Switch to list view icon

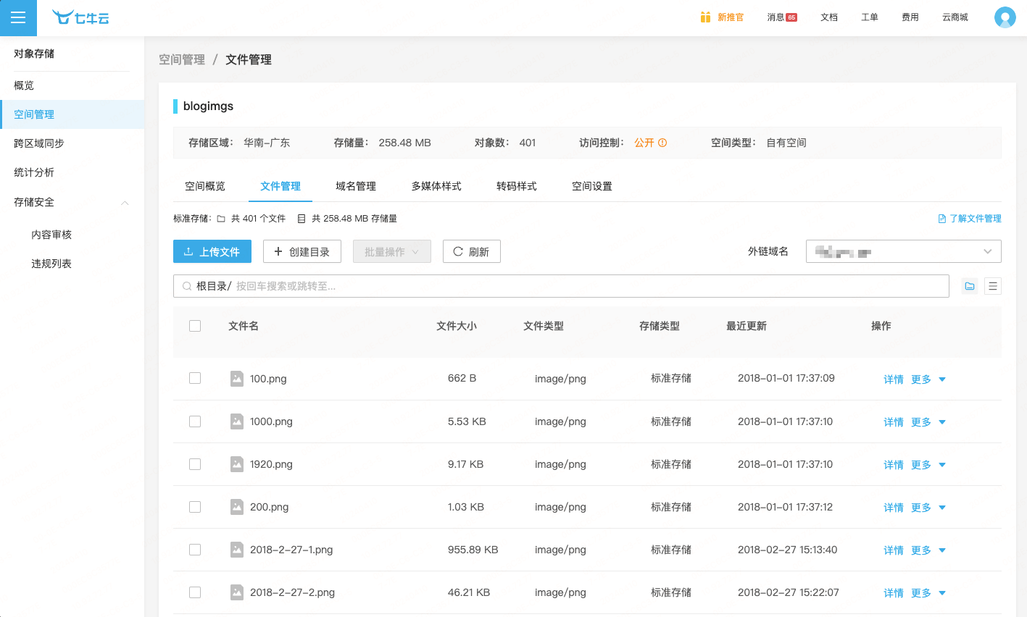(x=993, y=286)
